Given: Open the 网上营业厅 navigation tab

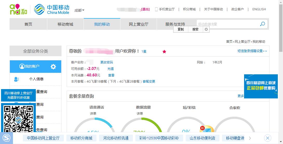Looking at the screenshot, I should click(139, 24).
